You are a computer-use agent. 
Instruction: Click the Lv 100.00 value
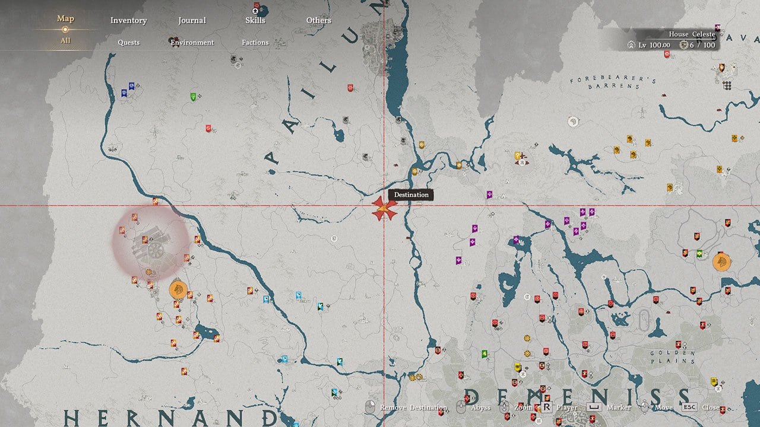(655, 45)
